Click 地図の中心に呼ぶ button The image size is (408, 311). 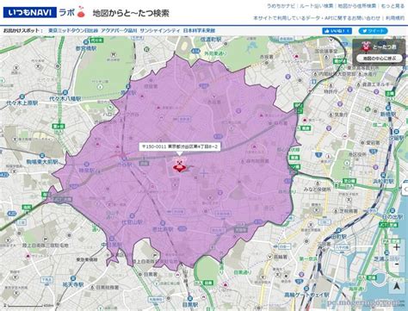point(380,58)
